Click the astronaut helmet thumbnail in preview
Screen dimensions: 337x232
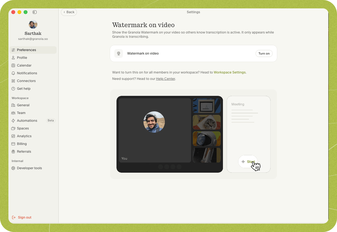207,139
